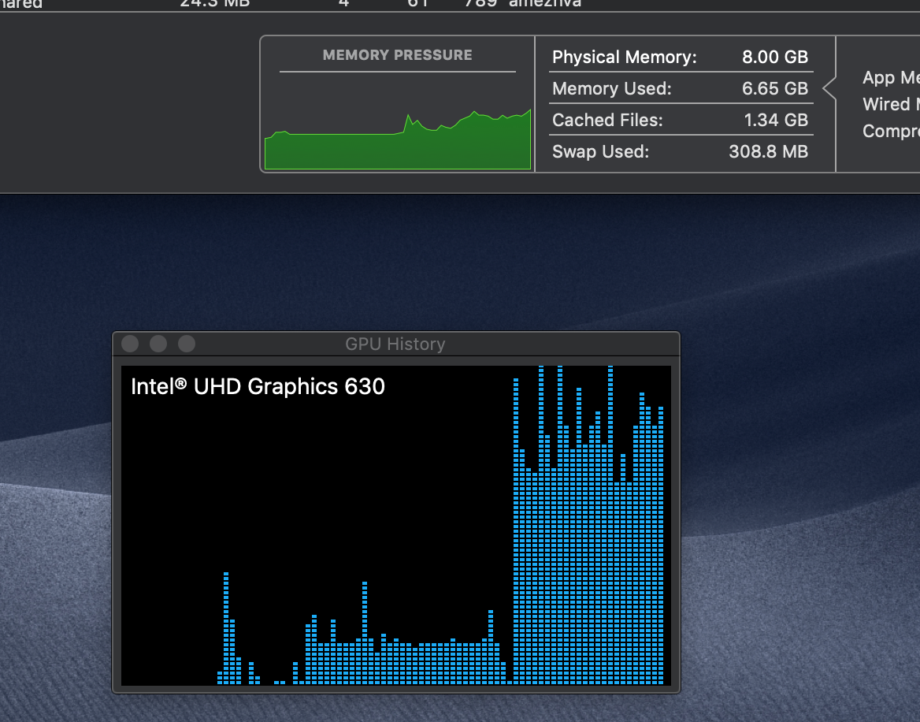Select the Memory Pressure heading
The image size is (920, 722).
coord(397,55)
